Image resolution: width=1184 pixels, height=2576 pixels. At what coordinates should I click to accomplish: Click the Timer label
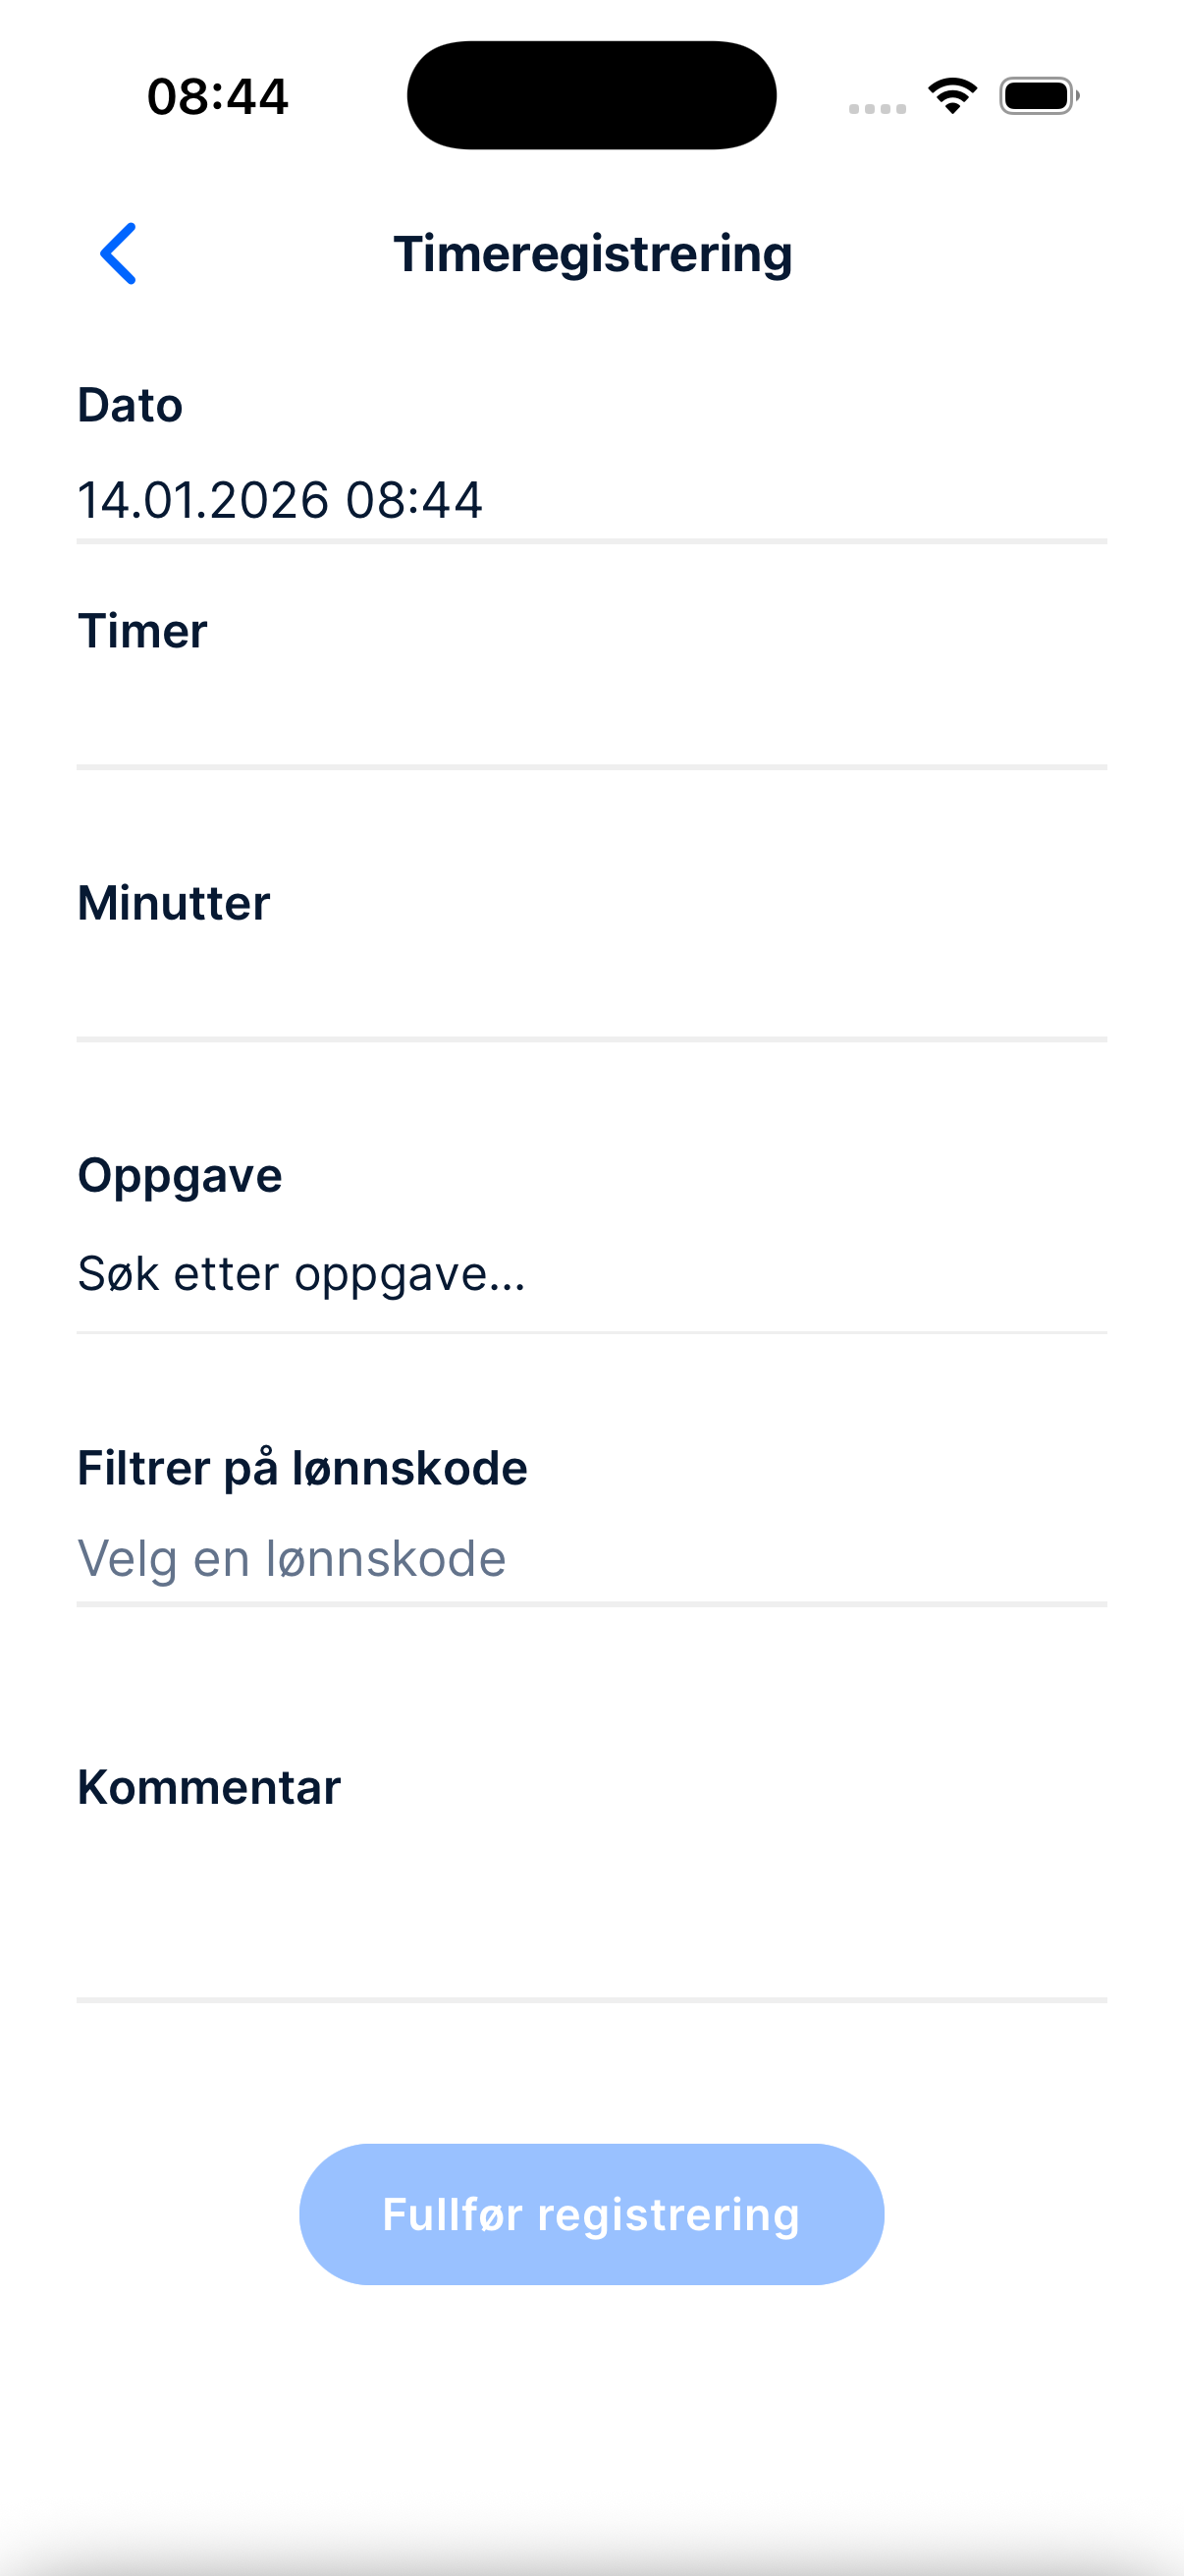click(143, 631)
